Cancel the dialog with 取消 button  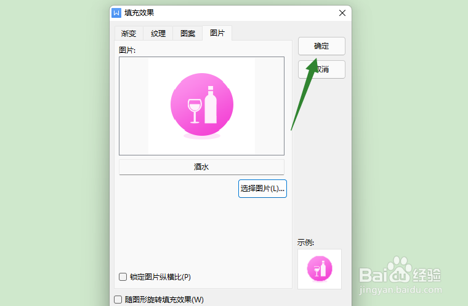click(x=321, y=69)
